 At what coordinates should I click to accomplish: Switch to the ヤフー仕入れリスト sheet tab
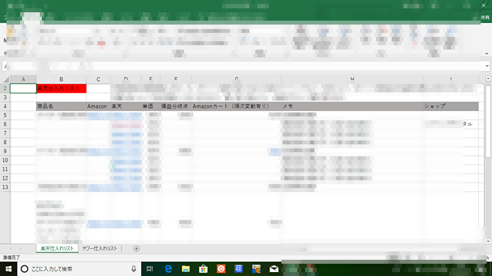point(100,248)
